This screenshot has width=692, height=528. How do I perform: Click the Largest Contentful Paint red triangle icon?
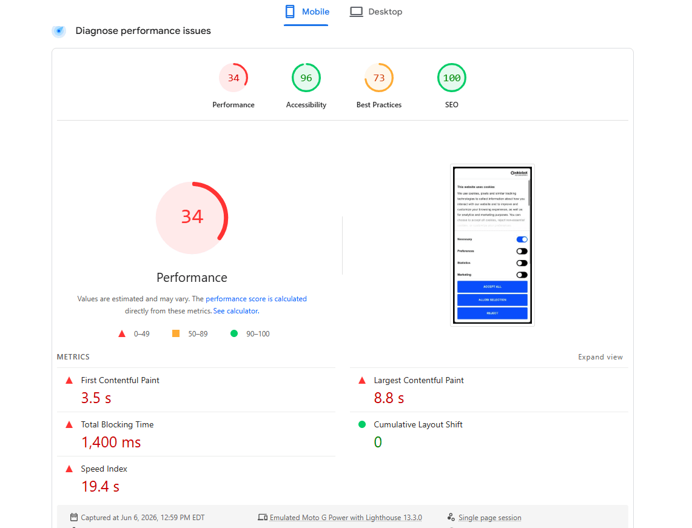click(362, 380)
